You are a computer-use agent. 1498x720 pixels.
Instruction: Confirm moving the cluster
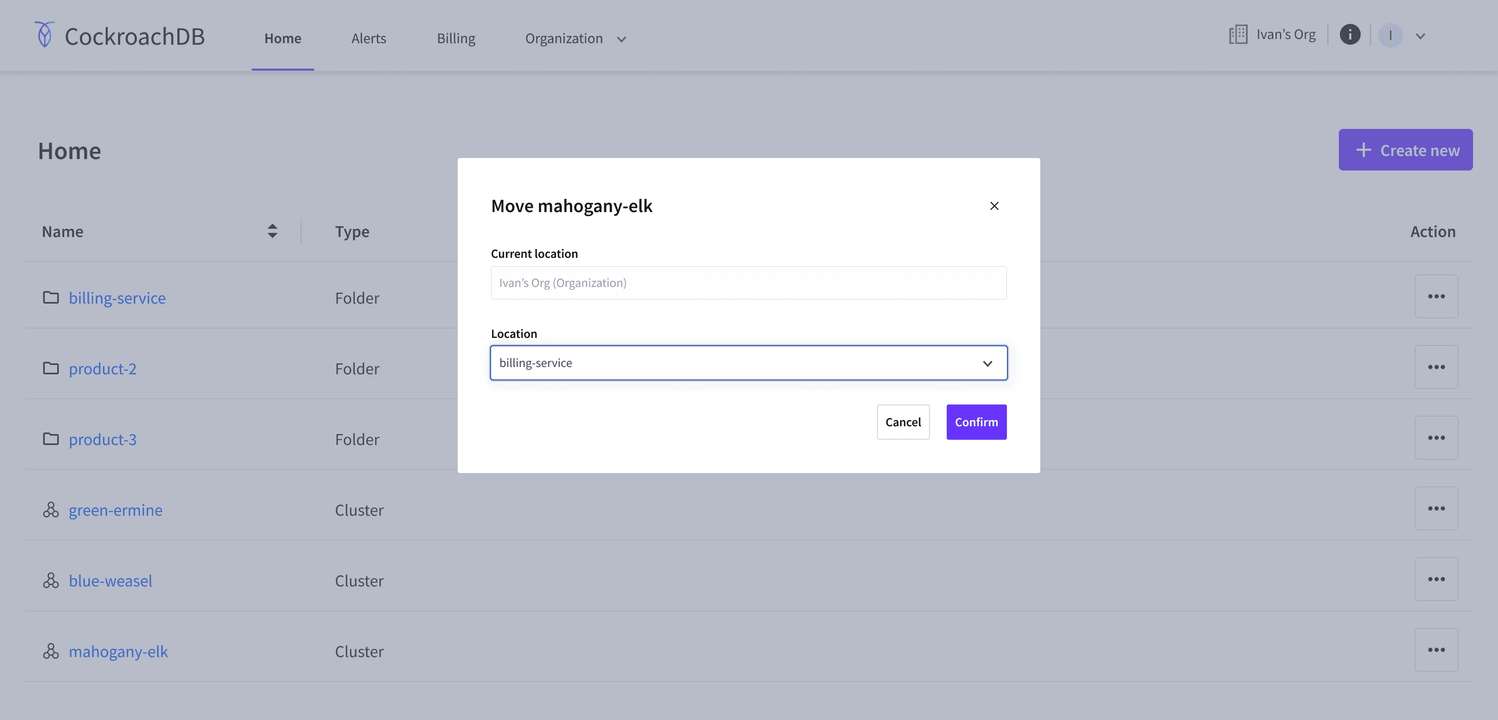coord(976,422)
